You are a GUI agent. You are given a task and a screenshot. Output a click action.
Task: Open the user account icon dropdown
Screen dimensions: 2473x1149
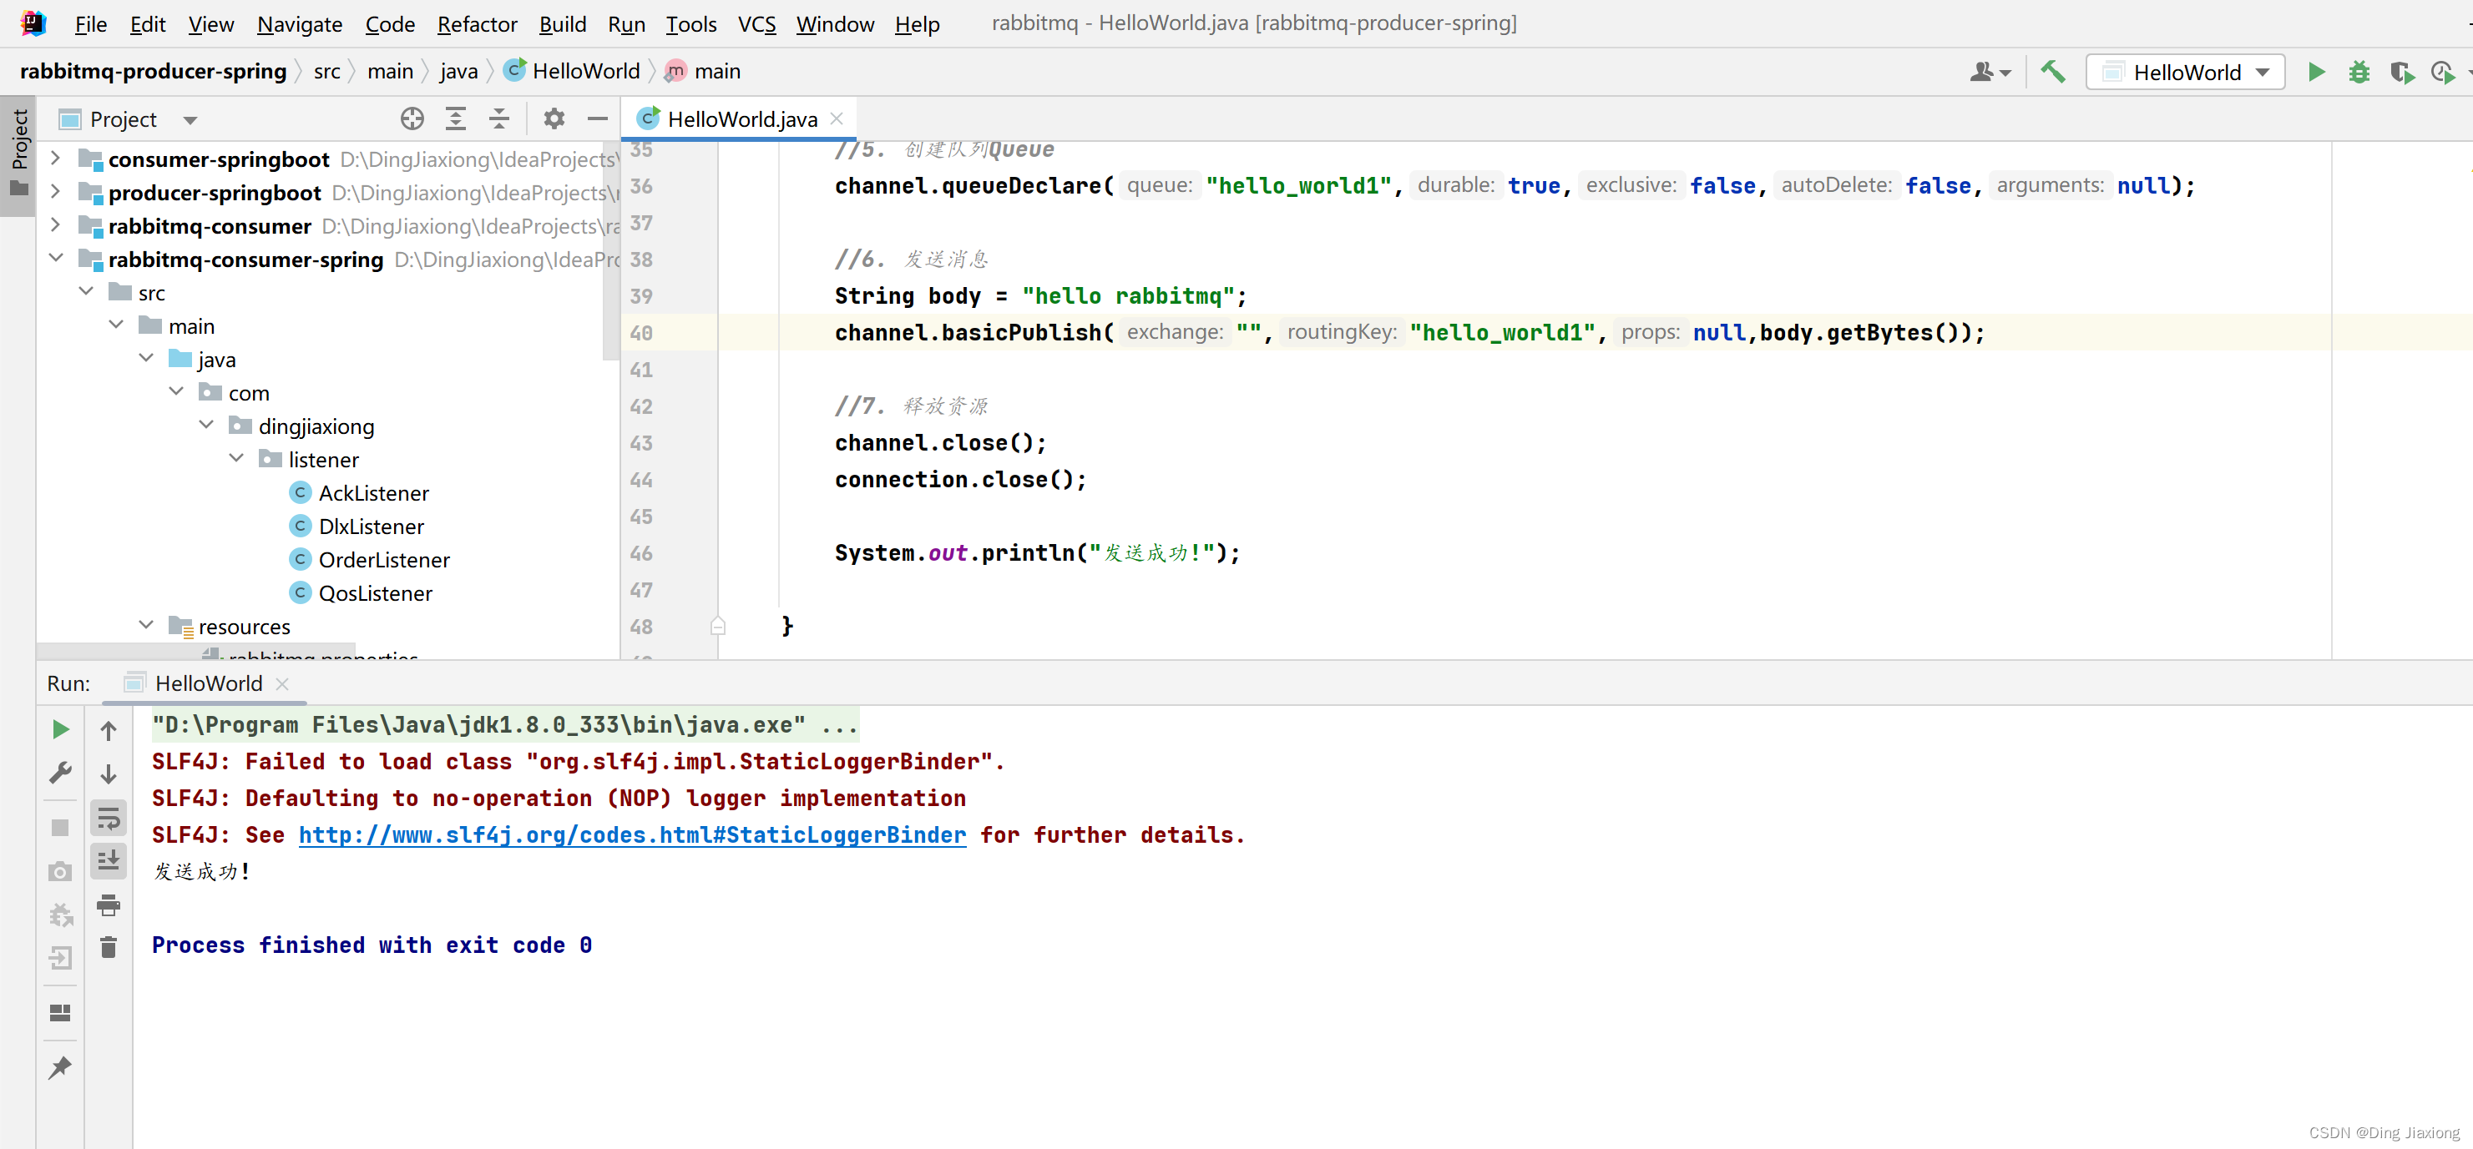pos(1989,72)
